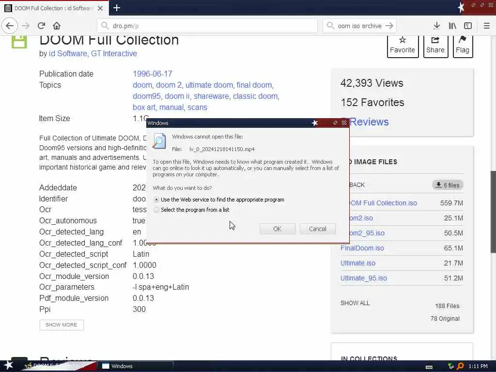Screen dimensions: 496x372
Task: Download FinalDoom.iso
Action: (362, 248)
